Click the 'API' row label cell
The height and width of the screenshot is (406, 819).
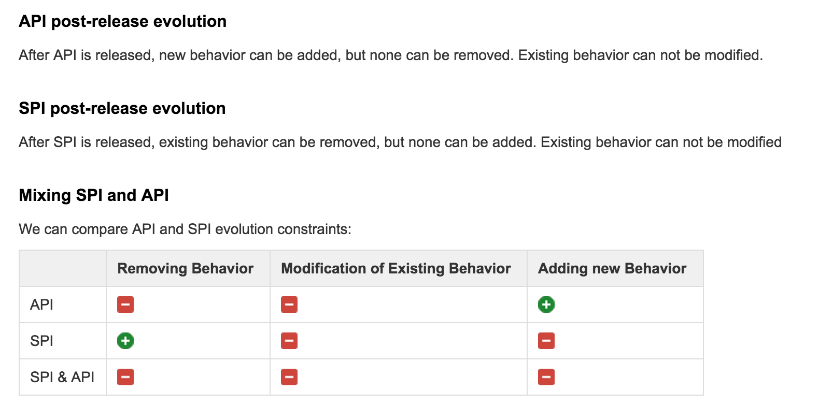pyautogui.click(x=42, y=304)
